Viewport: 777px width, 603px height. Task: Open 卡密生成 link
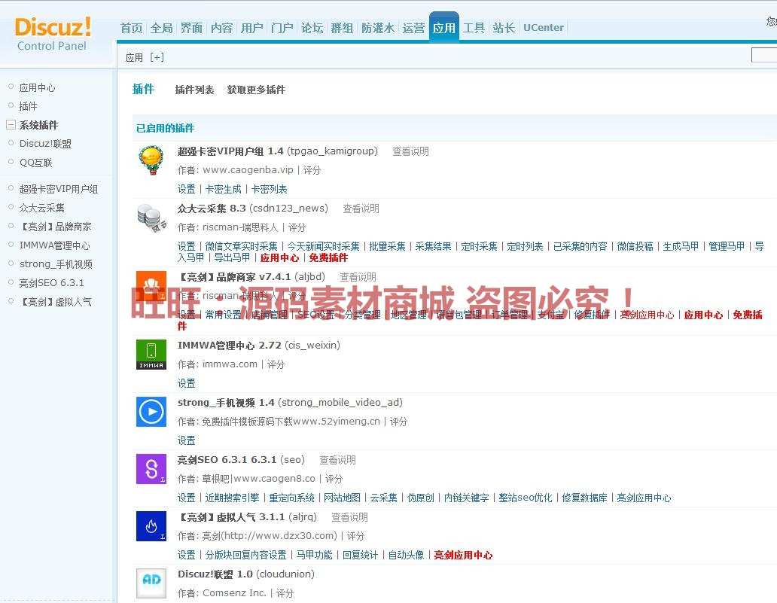[x=223, y=189]
